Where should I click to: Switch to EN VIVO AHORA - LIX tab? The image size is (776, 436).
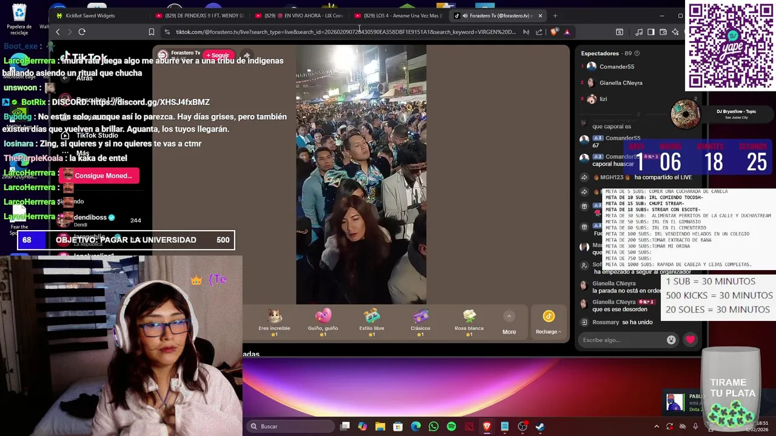(298, 16)
